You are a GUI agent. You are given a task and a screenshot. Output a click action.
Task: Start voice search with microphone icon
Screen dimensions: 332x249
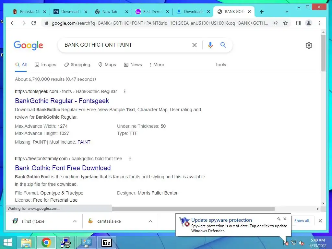pyautogui.click(x=210, y=45)
